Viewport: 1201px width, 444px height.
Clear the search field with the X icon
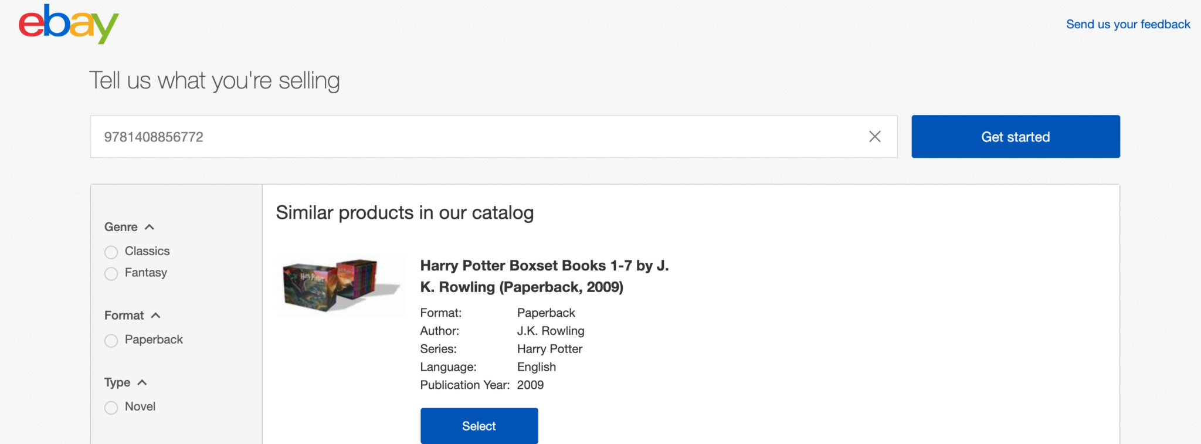click(x=874, y=136)
